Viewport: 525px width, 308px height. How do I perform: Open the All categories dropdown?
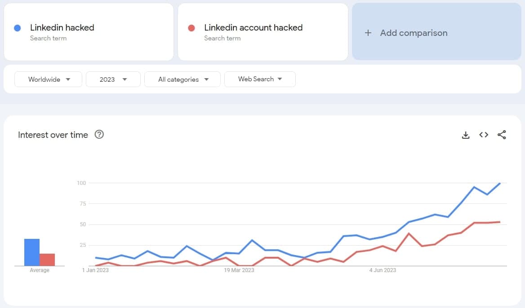182,79
